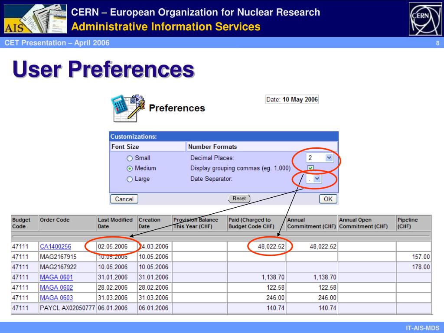Open the Date Separator dropdown

(314, 179)
